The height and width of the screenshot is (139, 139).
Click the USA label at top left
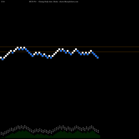click(x=3, y=2)
